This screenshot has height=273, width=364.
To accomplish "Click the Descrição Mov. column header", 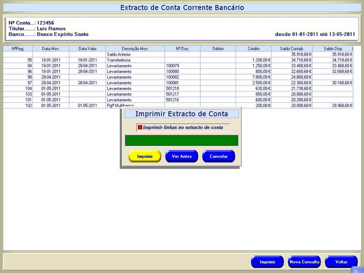I will point(135,49).
